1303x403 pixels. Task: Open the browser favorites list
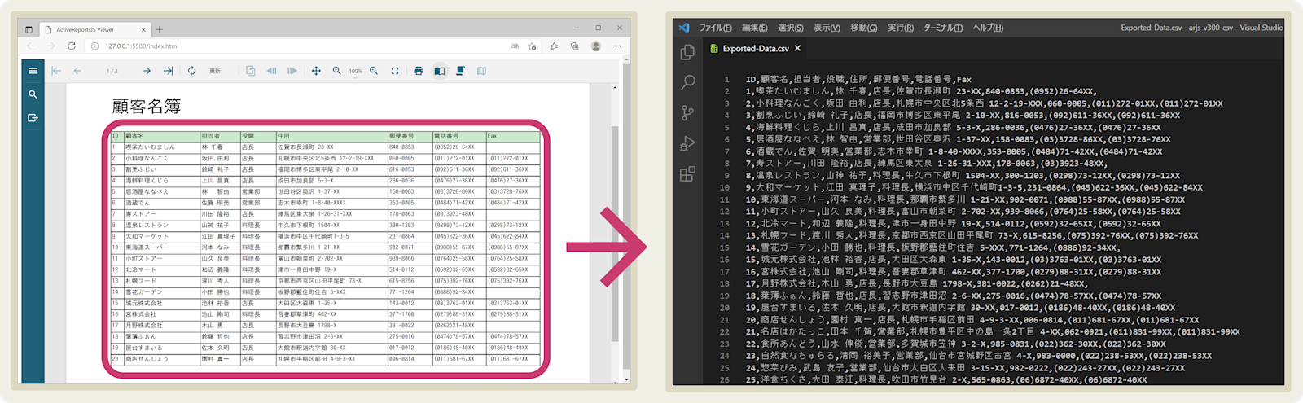tap(555, 46)
